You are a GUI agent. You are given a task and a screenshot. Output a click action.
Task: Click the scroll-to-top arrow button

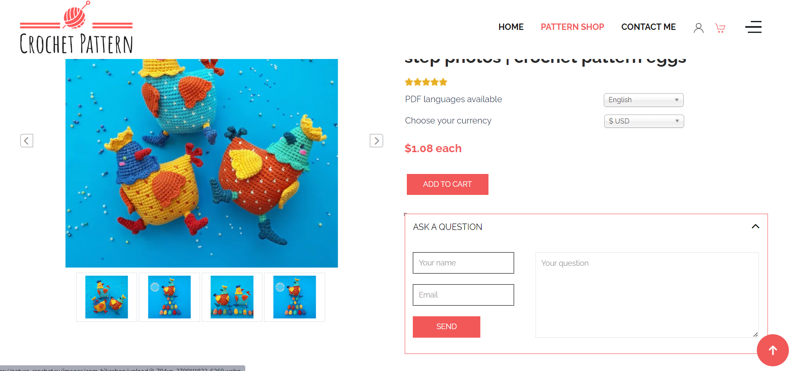click(773, 350)
